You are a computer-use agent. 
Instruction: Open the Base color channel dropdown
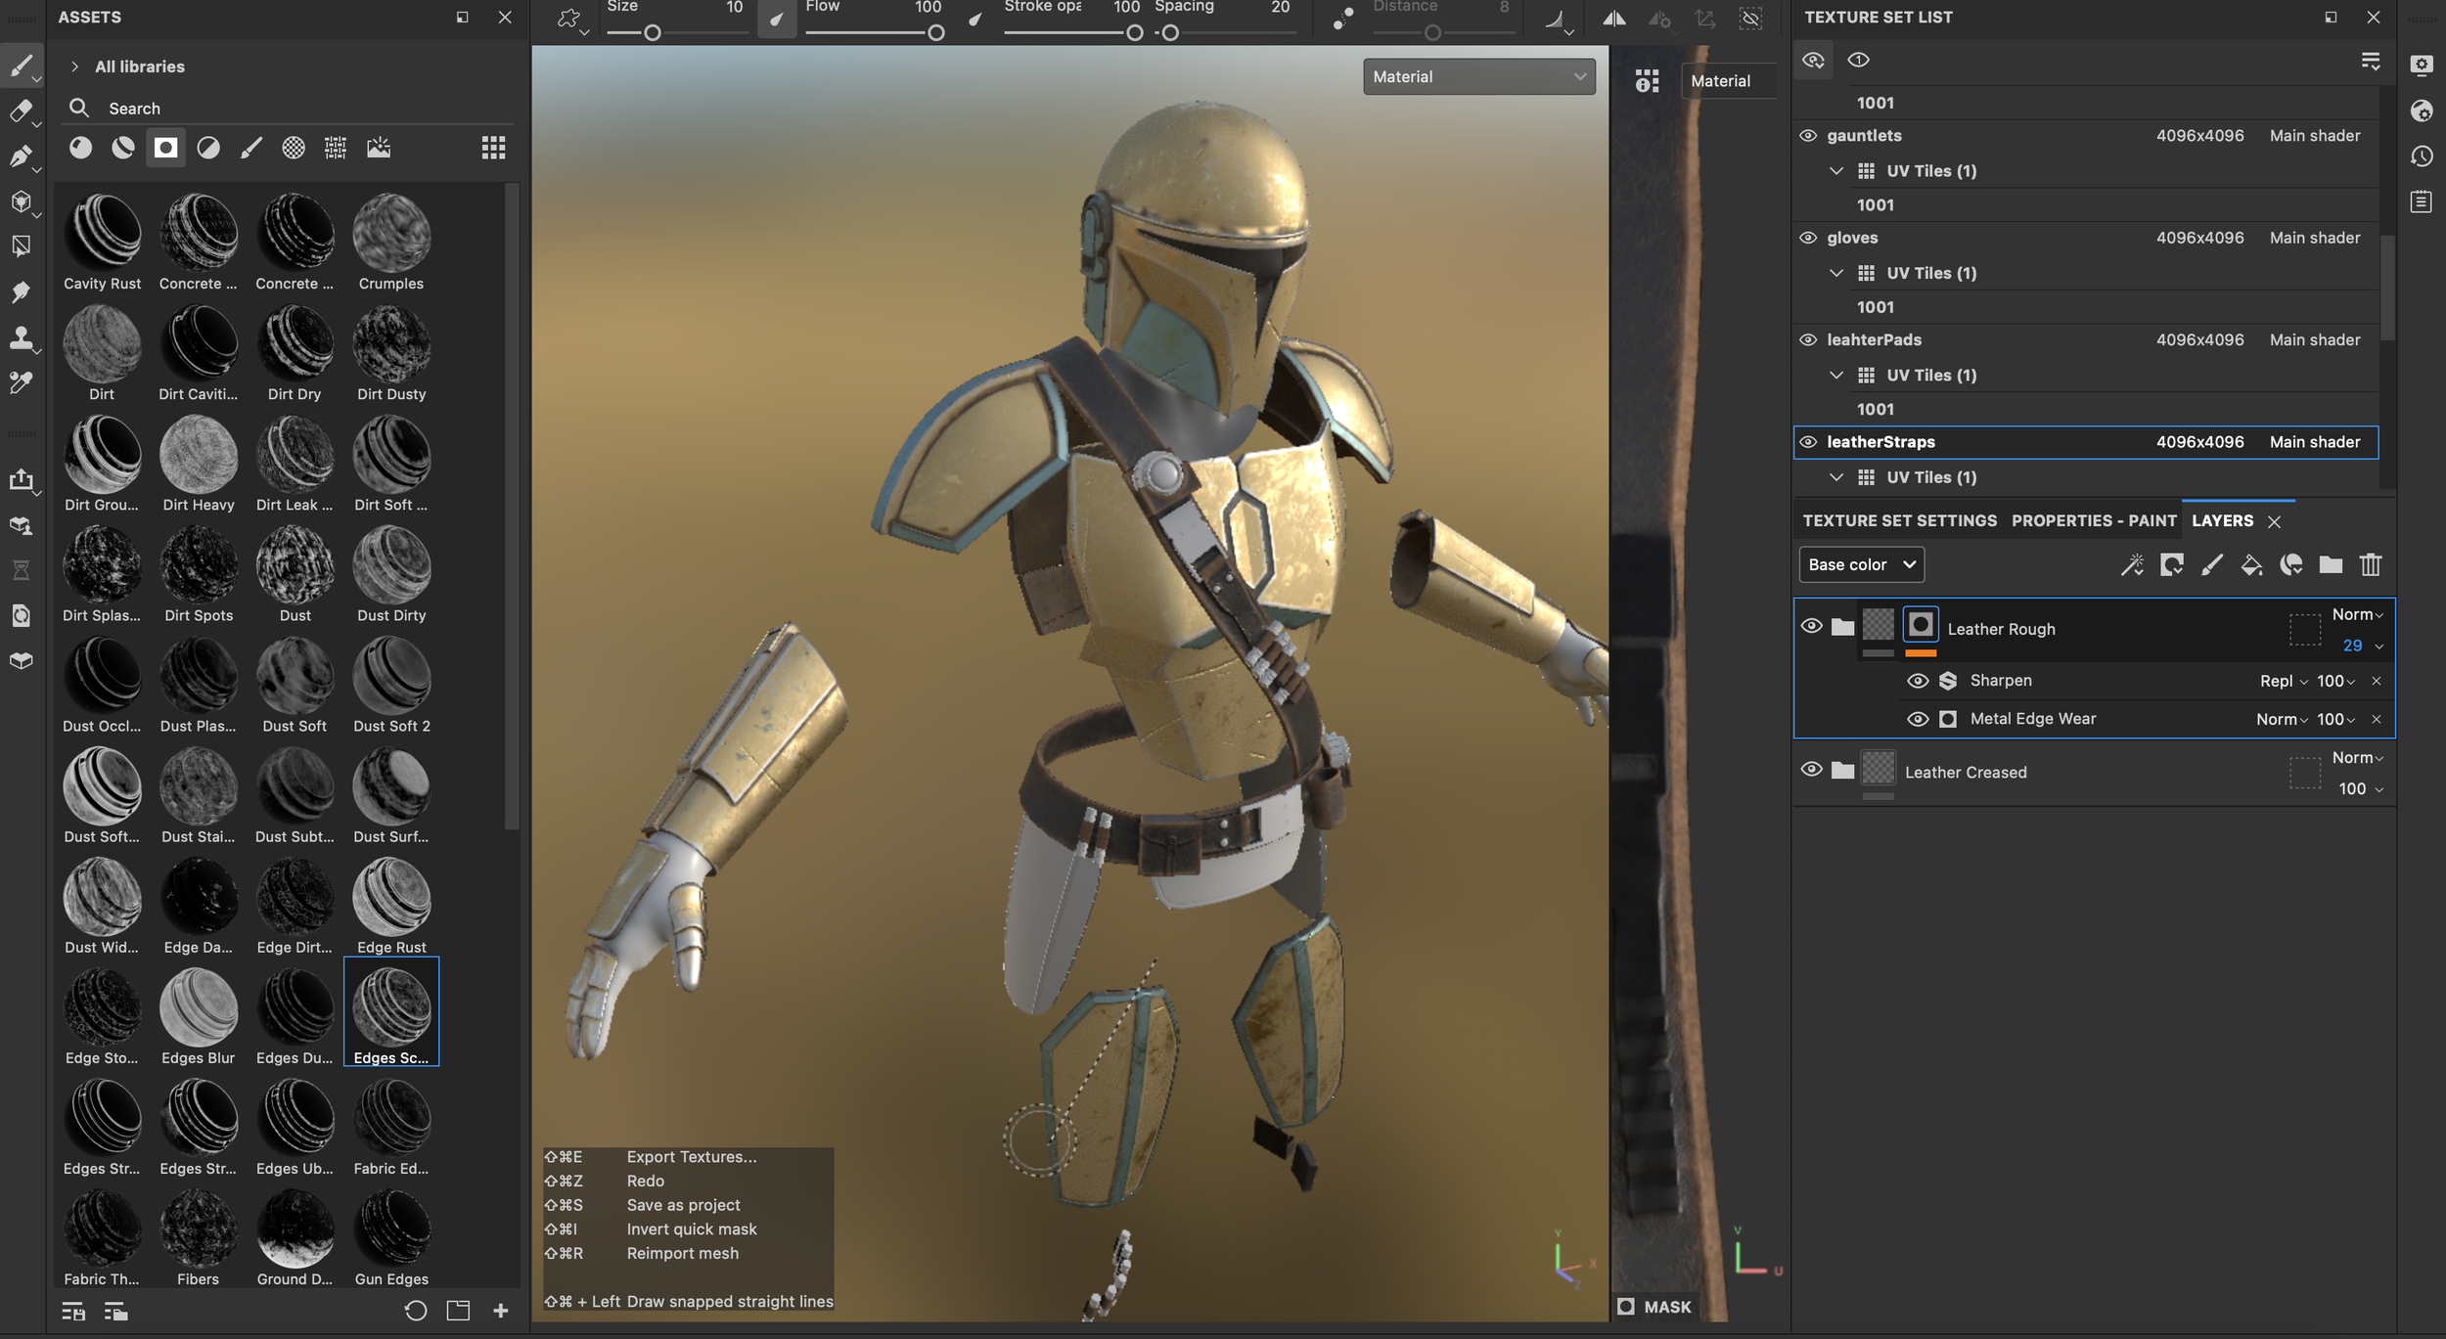pyautogui.click(x=1861, y=564)
